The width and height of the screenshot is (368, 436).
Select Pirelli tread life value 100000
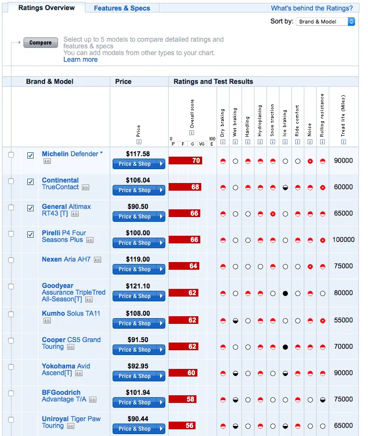click(x=344, y=240)
